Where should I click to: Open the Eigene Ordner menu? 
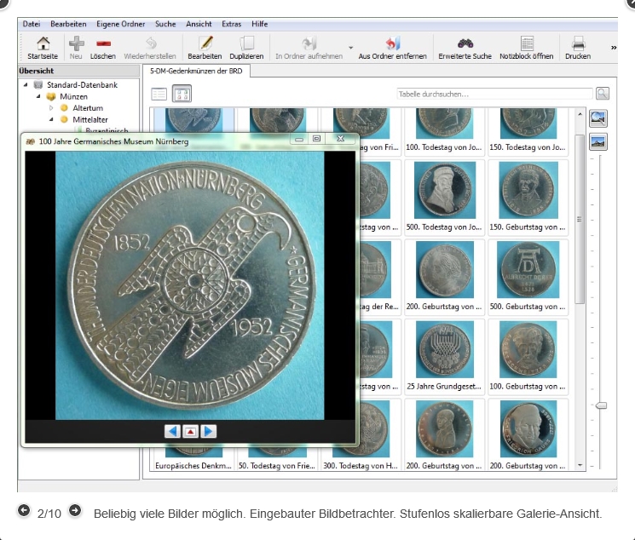click(120, 24)
